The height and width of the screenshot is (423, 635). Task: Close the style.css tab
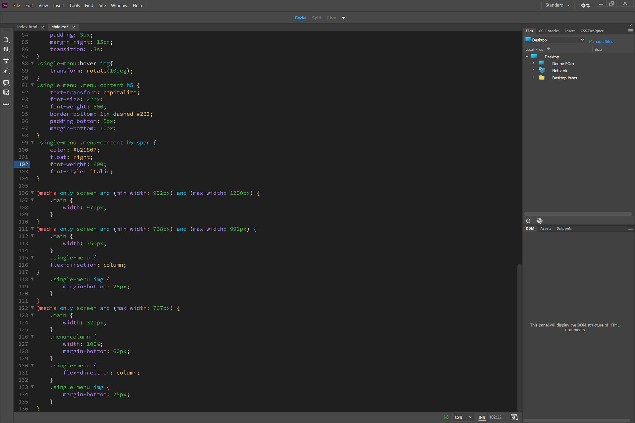pos(74,27)
